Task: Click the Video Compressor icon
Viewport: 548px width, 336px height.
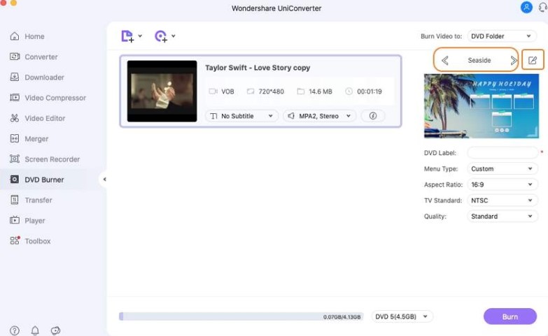Action: point(14,97)
